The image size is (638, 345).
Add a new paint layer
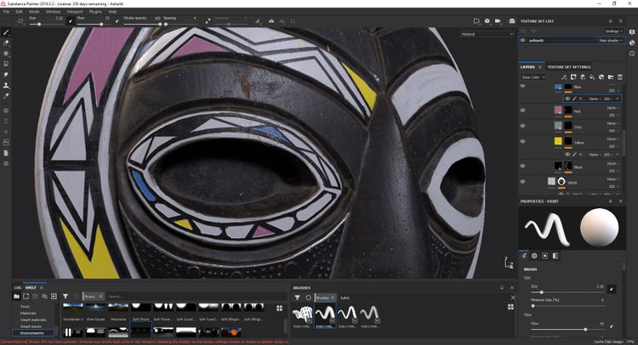[583, 76]
